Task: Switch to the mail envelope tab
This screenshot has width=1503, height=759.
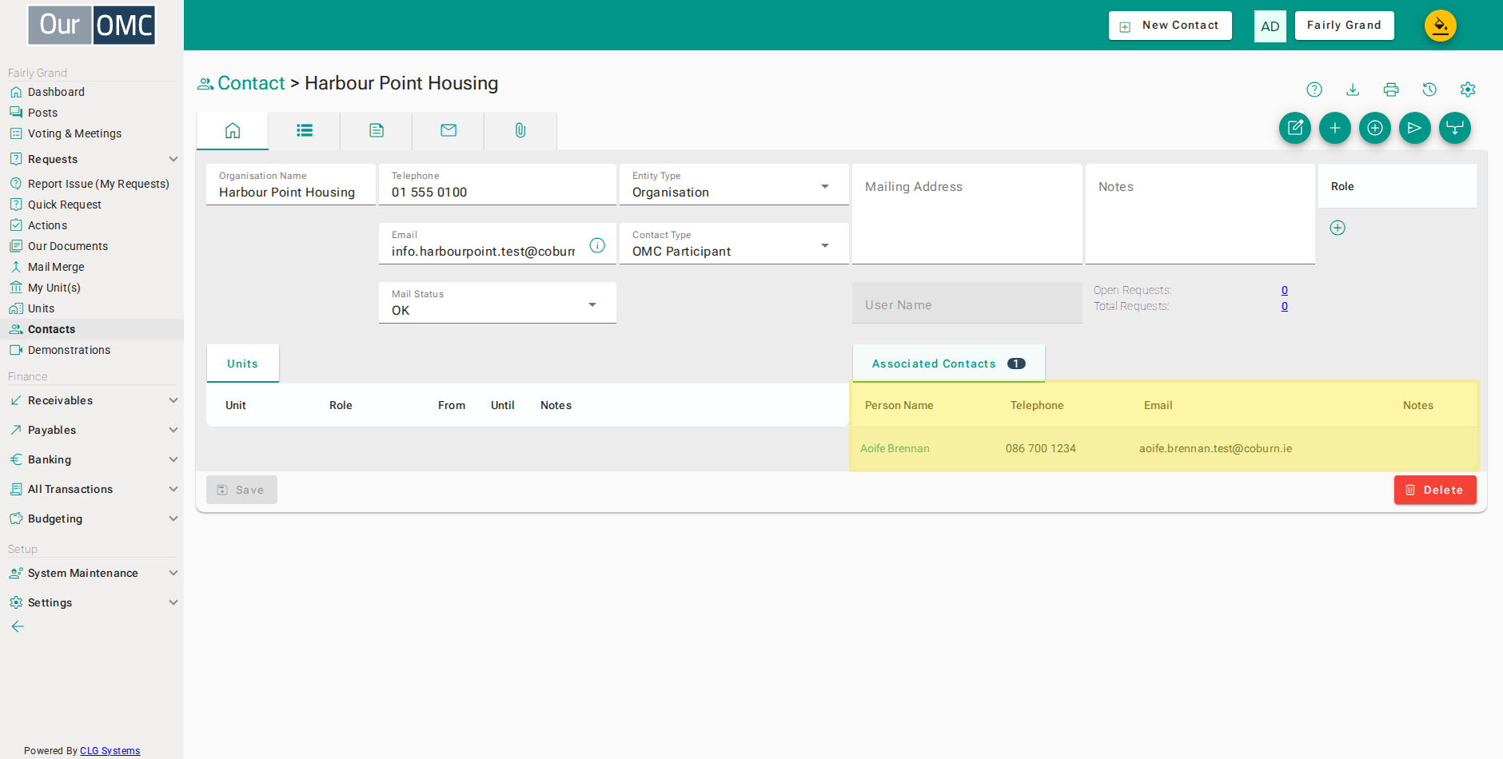Action: 449,130
